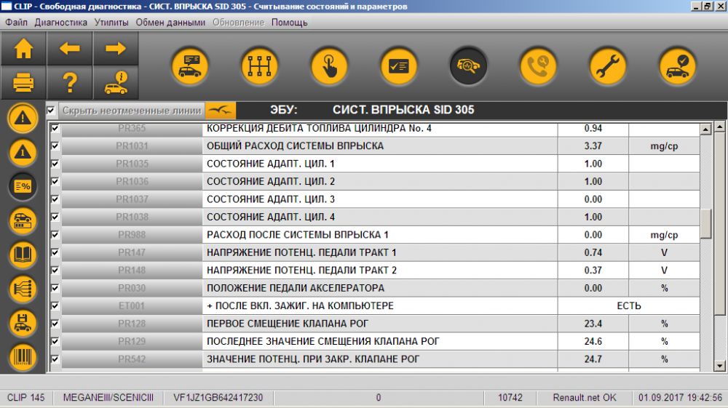Image resolution: width=728 pixels, height=408 pixels.
Task: Print the current screen
Action: (x=23, y=83)
